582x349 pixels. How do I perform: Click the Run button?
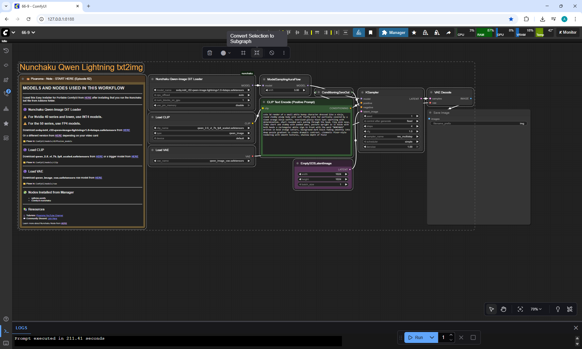click(416, 337)
